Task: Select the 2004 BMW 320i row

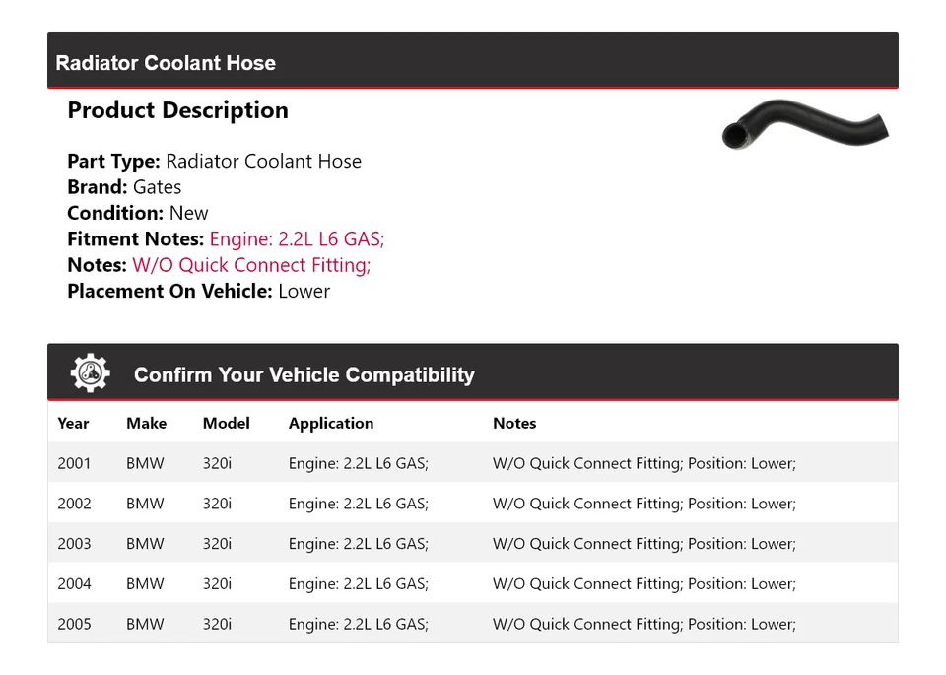Action: point(472,584)
